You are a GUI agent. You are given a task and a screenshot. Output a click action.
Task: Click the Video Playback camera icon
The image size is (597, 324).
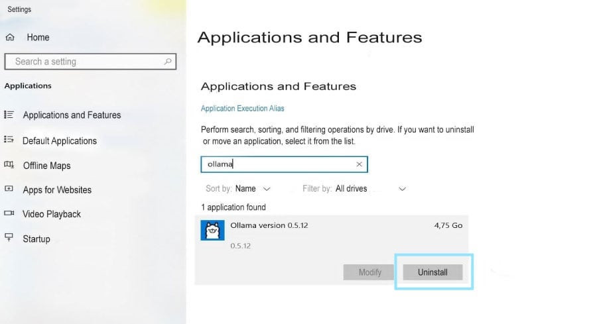pos(9,213)
